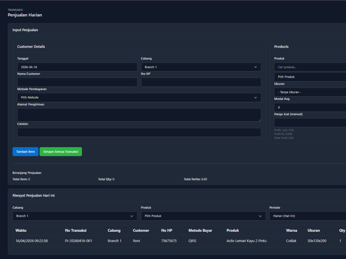Focus the Tanggal date field
Viewport: 346px width, 259px height.
point(77,67)
